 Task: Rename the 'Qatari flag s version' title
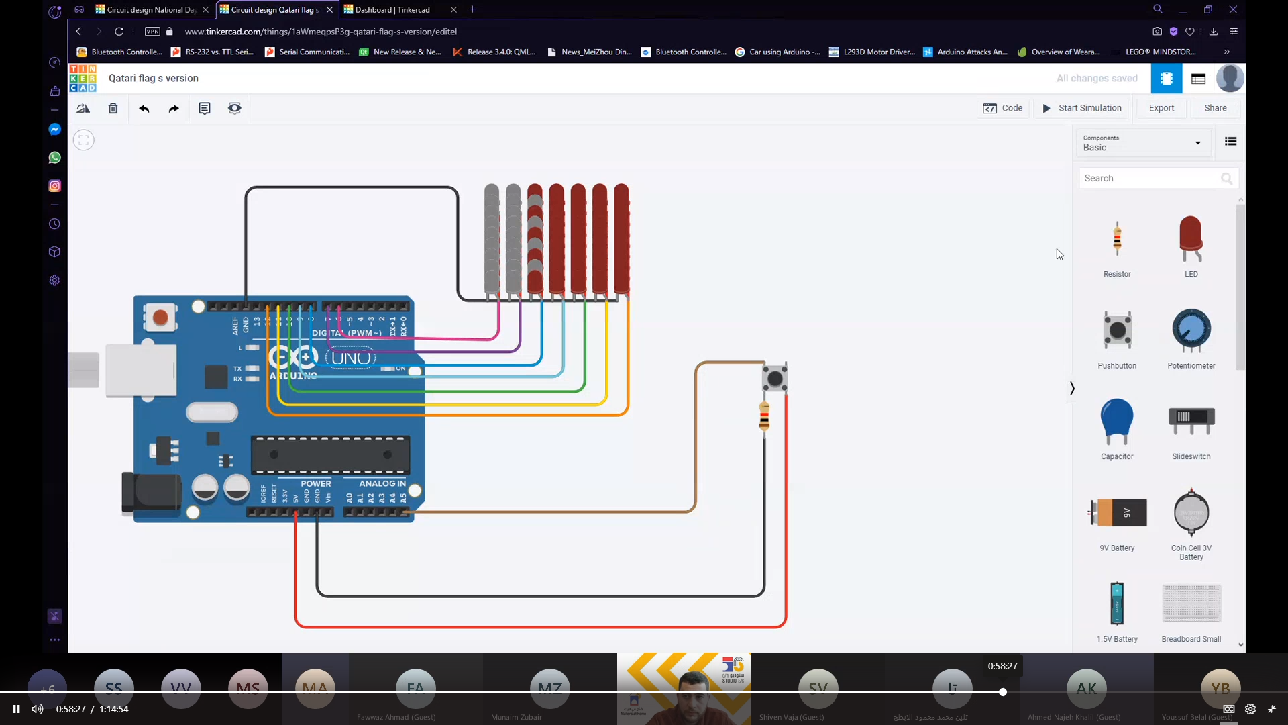154,79
